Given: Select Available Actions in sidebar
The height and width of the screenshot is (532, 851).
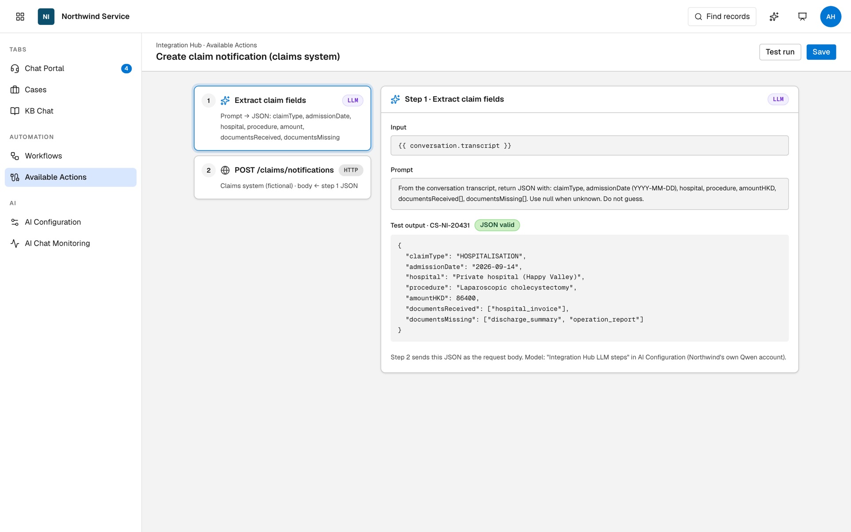Looking at the screenshot, I should [70, 177].
